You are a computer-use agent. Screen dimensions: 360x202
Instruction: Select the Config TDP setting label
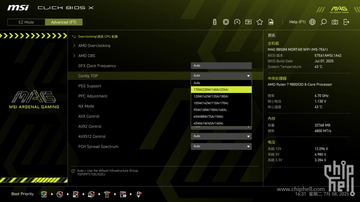(x=88, y=76)
